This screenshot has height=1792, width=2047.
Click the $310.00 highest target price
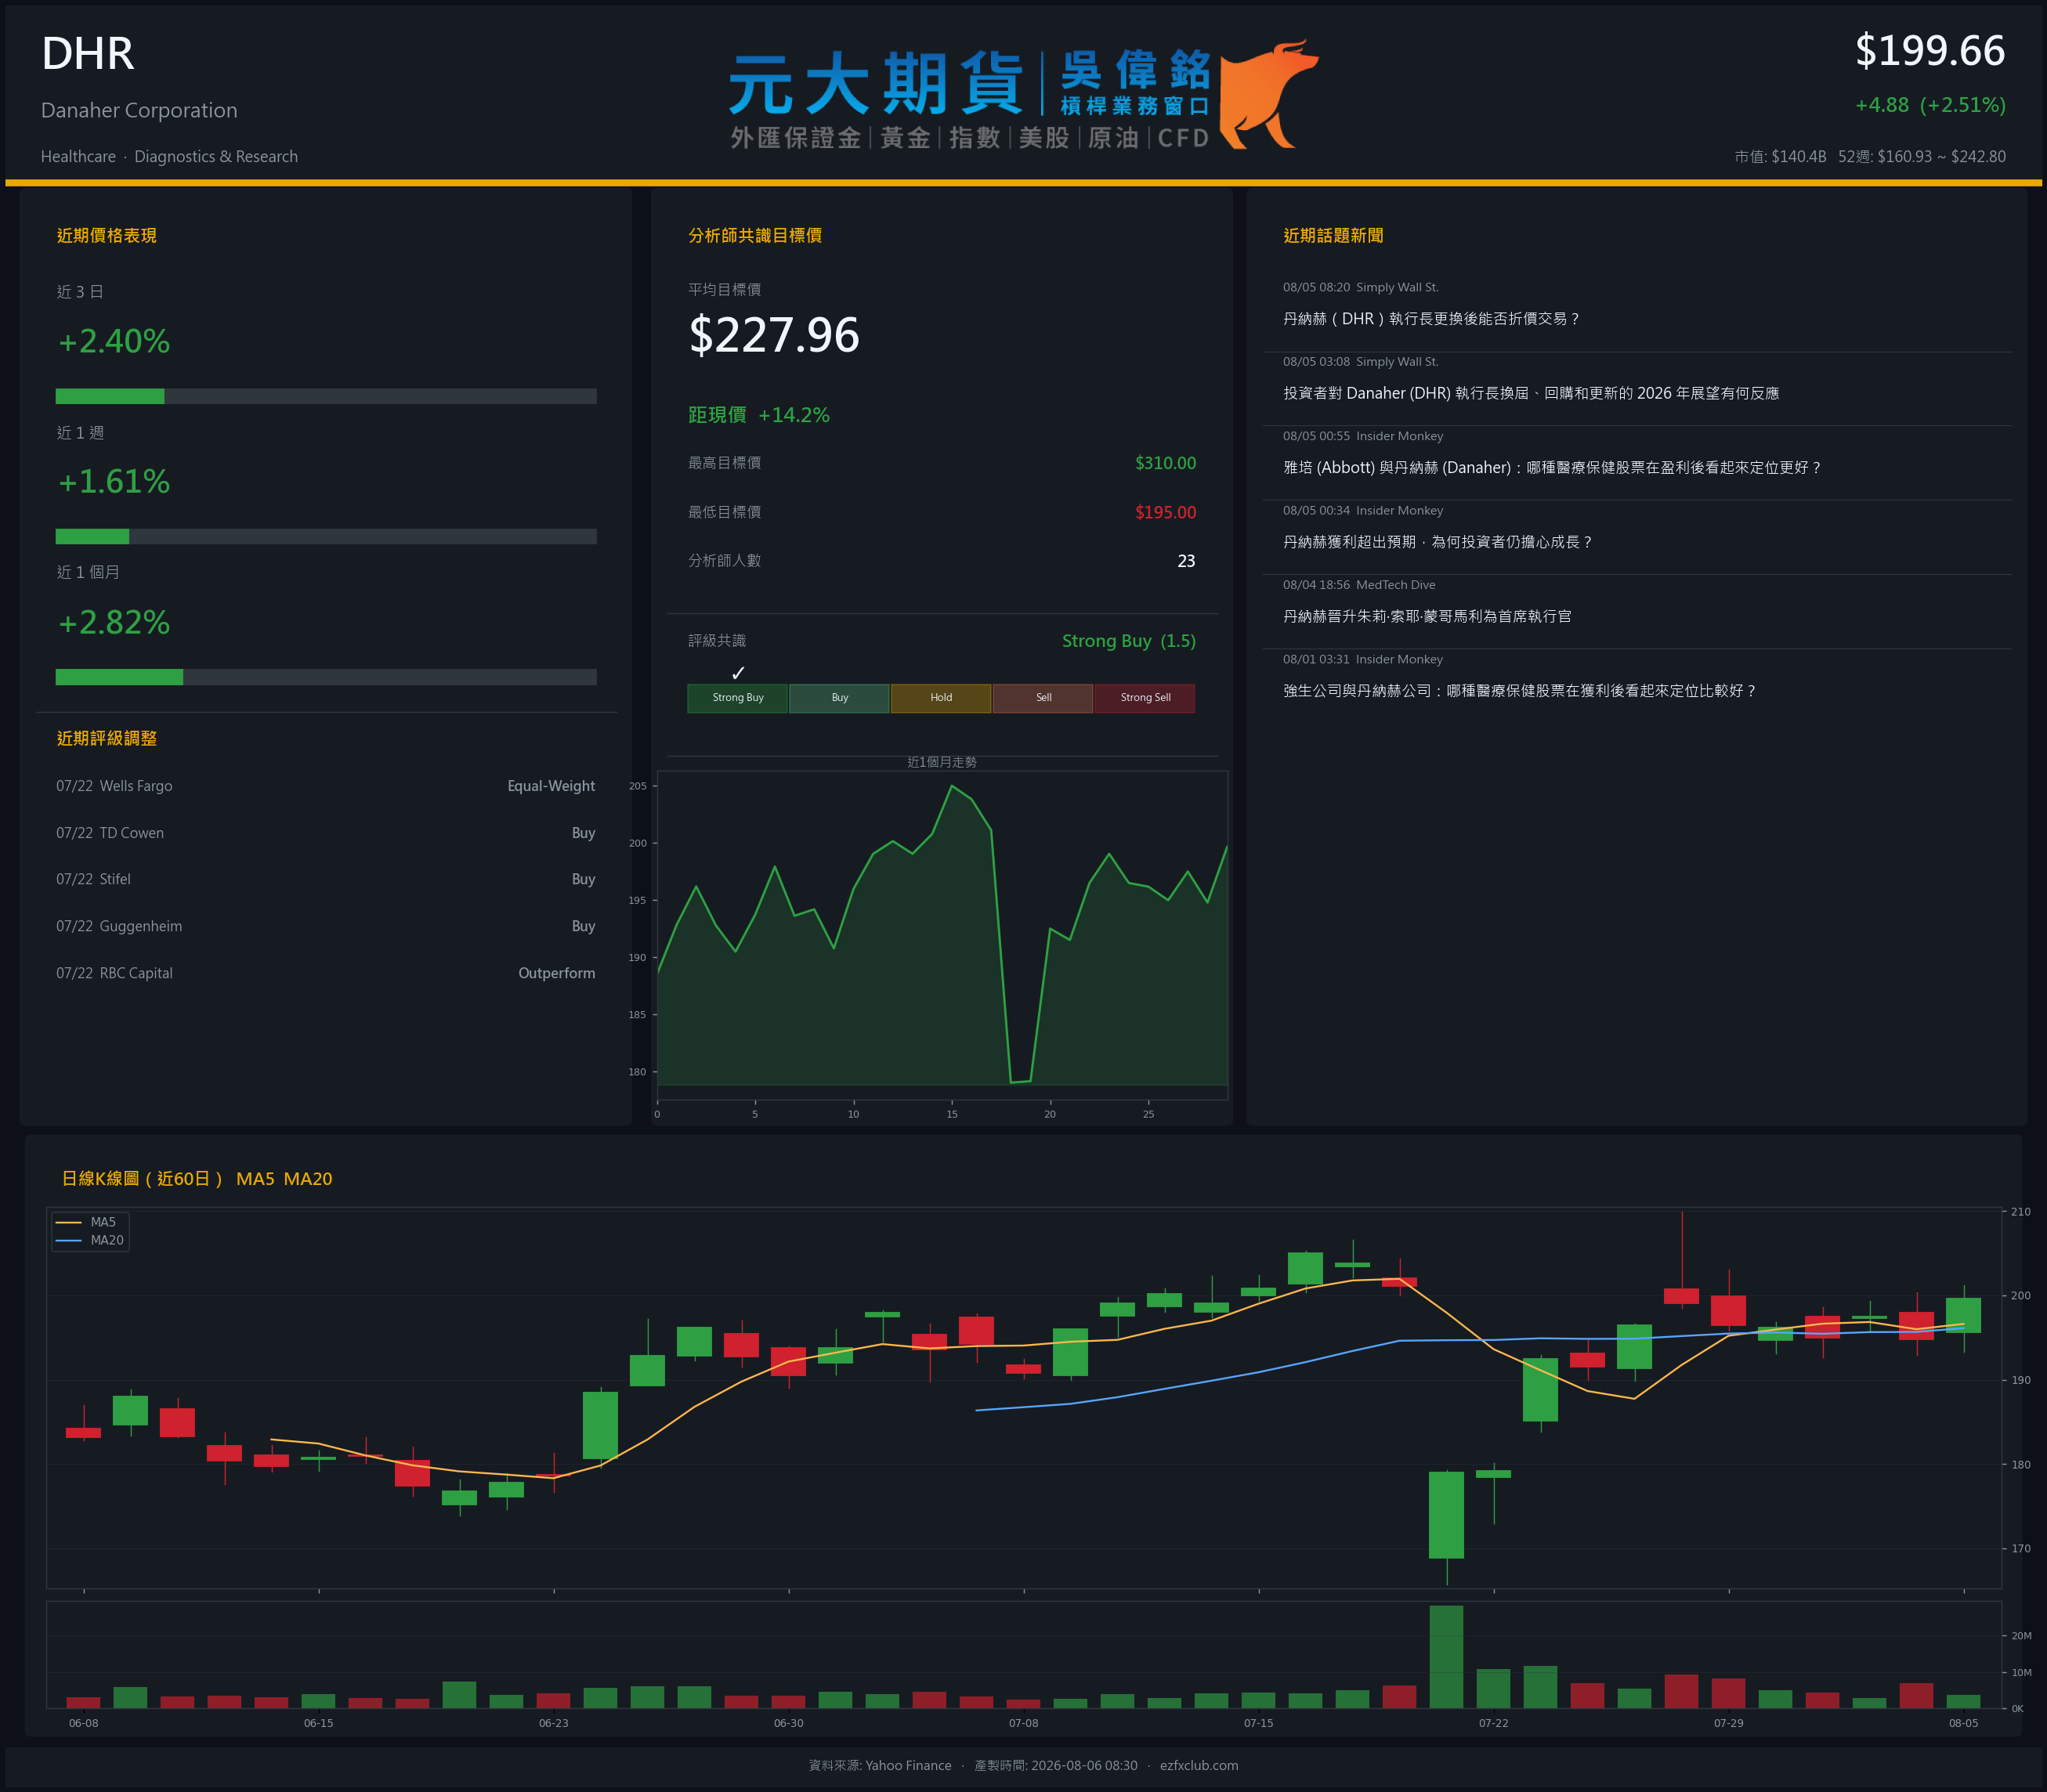pos(1165,463)
